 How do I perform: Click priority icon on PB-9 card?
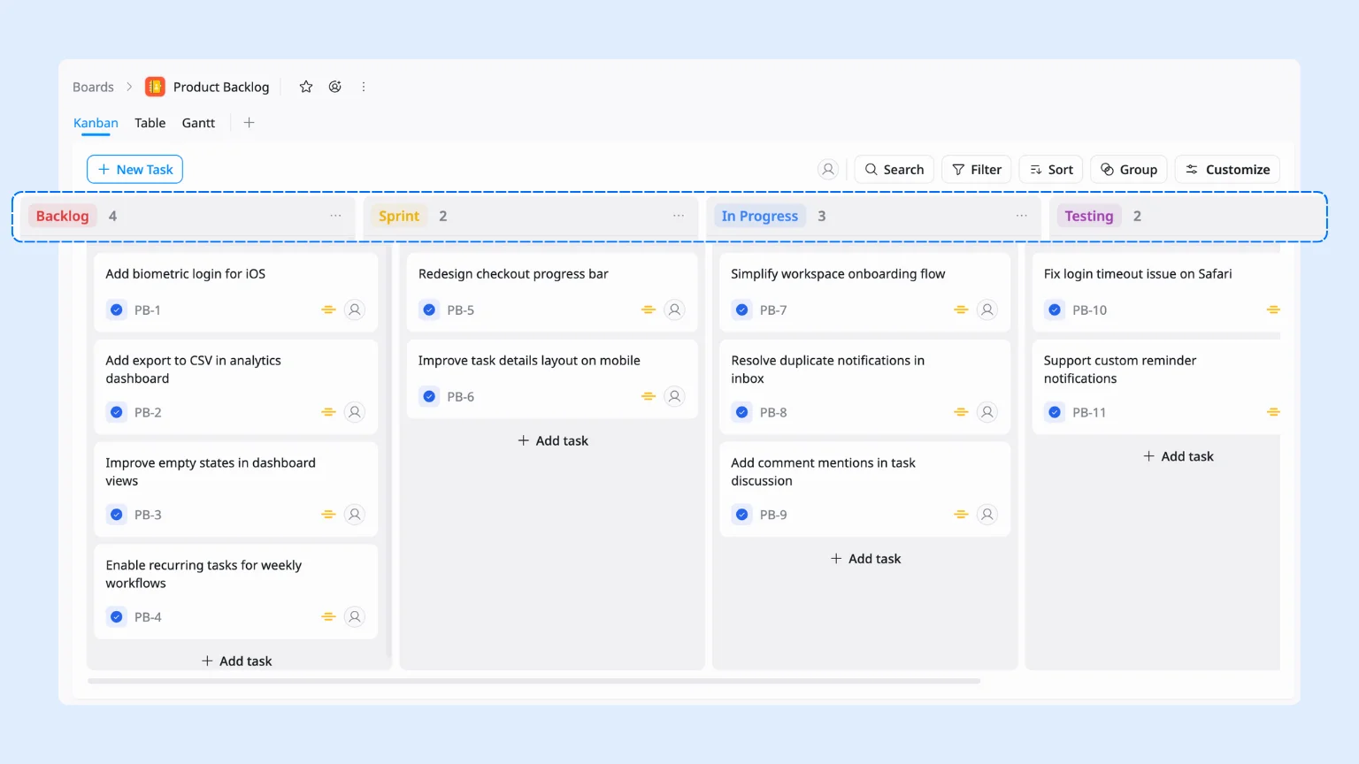coord(961,515)
